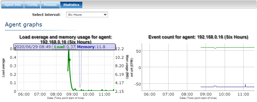
Task: Open the Modules tab
Action: pos(50,5)
